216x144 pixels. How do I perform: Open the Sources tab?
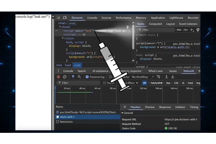click(106, 18)
